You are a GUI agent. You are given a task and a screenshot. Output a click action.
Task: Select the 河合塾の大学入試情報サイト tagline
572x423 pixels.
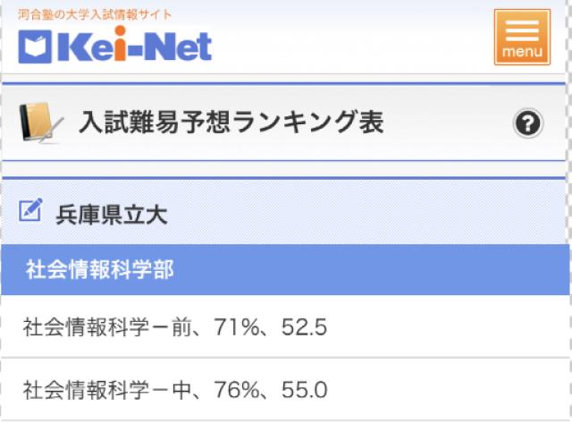coord(95,14)
